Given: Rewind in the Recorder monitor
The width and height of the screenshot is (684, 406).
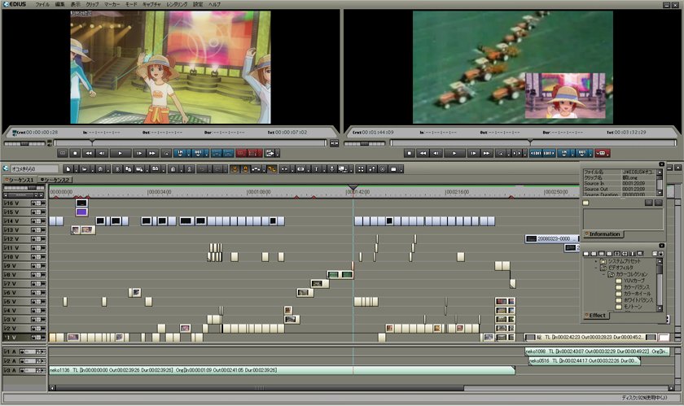Looking at the screenshot, I should [423, 153].
